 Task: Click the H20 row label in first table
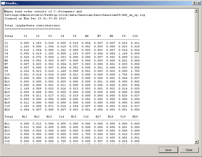[x=7, y=109]
